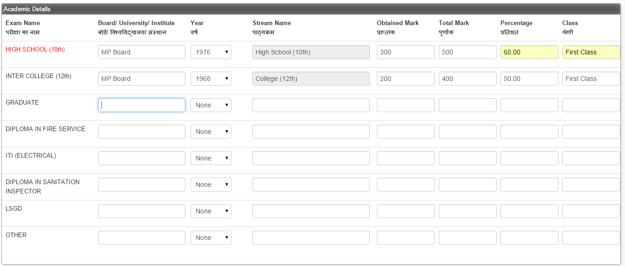Image resolution: width=625 pixels, height=266 pixels.
Task: Click the High School obtained mark field showing 300
Action: pos(406,52)
